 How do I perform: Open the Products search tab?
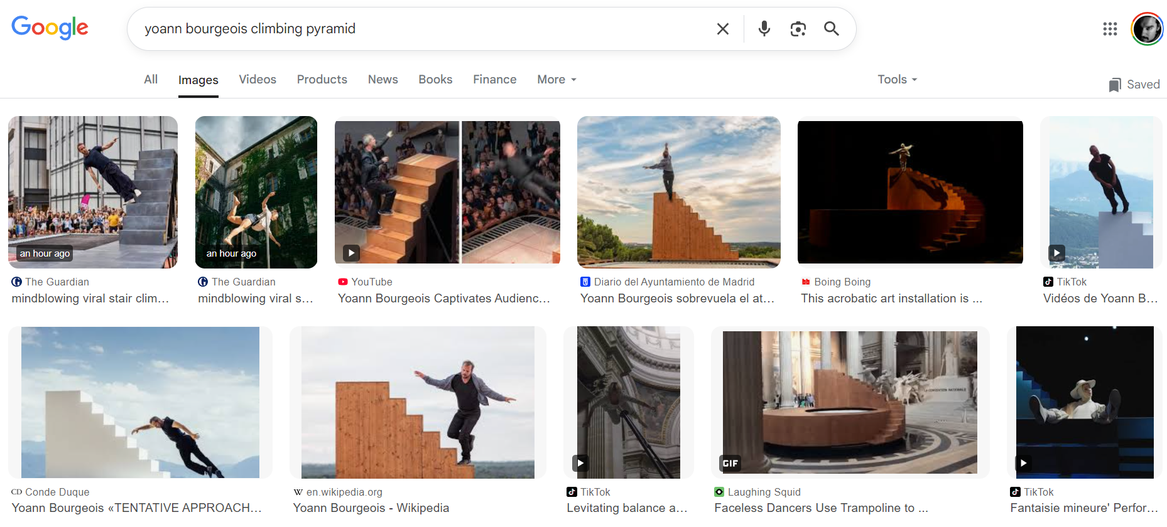pos(322,80)
